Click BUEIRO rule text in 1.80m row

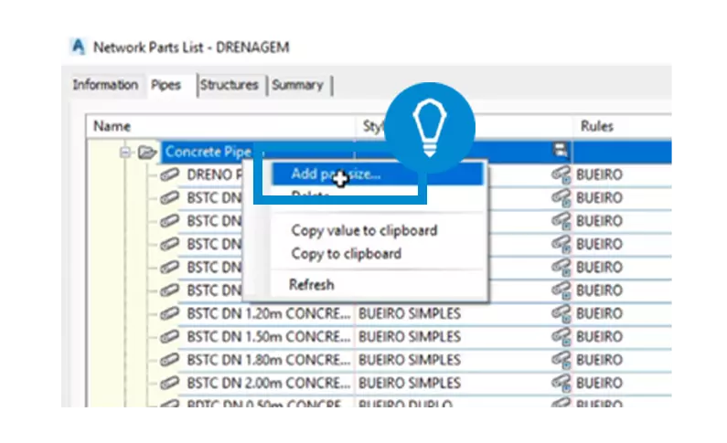599,360
